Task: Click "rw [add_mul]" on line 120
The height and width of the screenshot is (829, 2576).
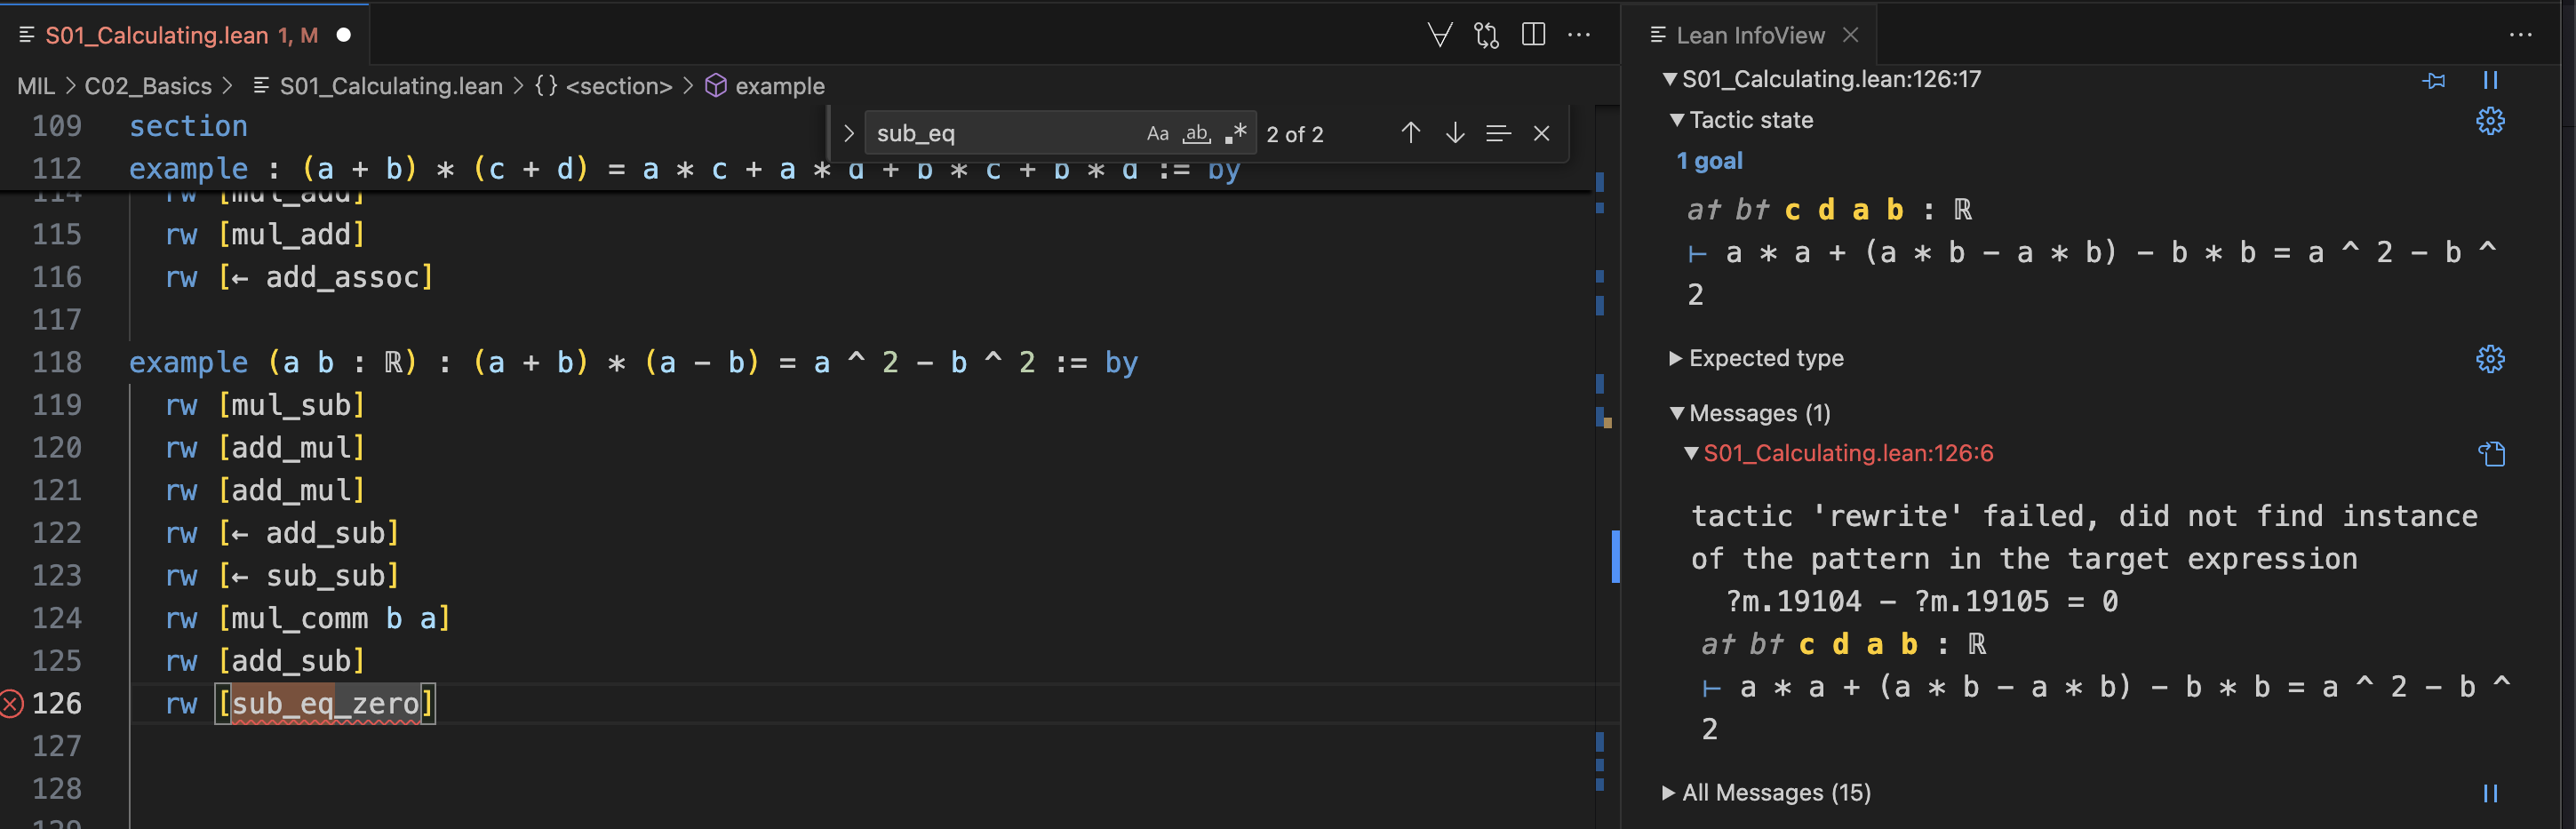Action: (x=265, y=448)
